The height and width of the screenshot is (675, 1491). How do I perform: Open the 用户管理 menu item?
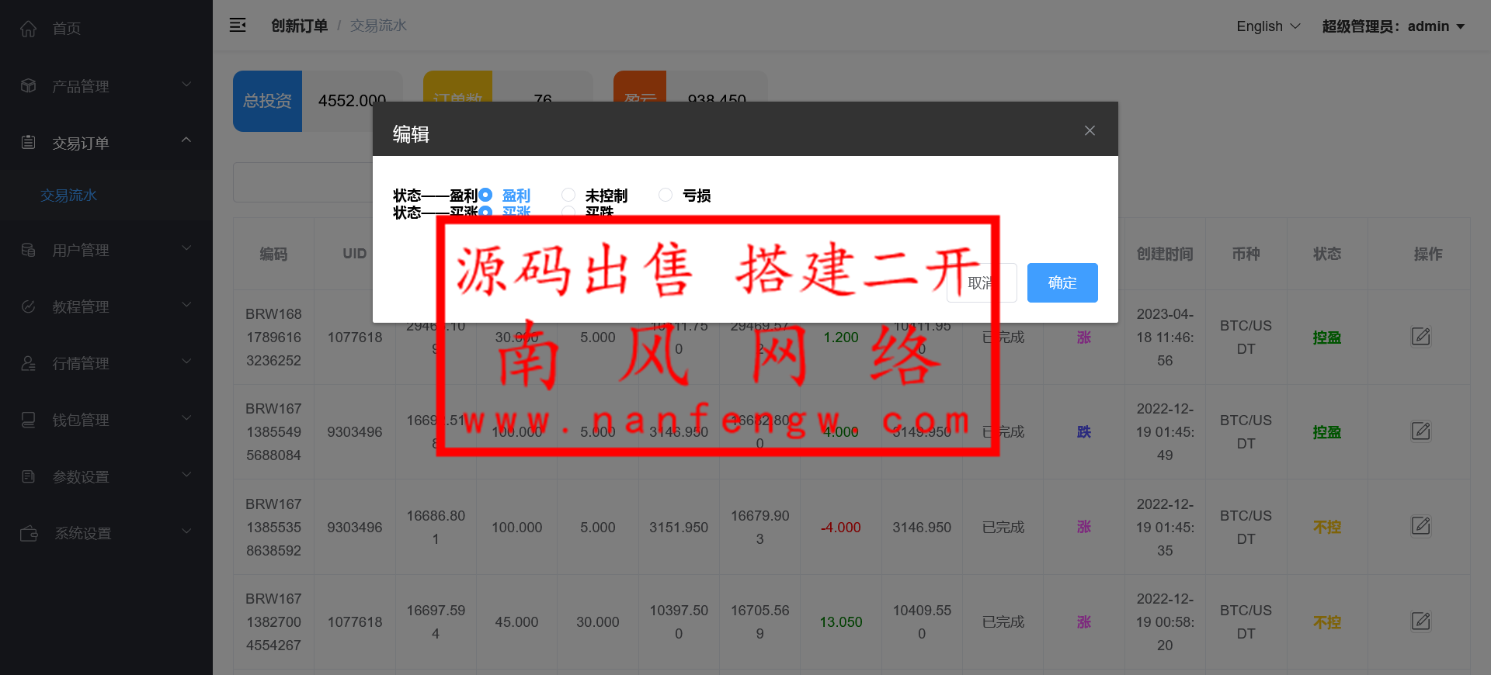click(106, 250)
